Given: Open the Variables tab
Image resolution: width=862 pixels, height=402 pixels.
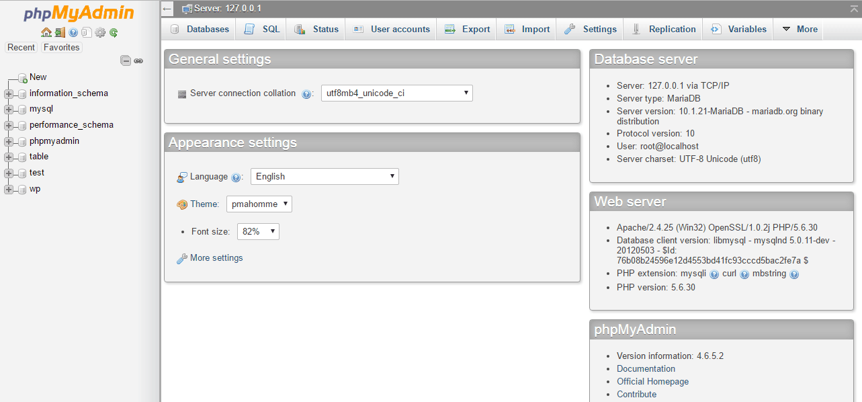Looking at the screenshot, I should (738, 29).
